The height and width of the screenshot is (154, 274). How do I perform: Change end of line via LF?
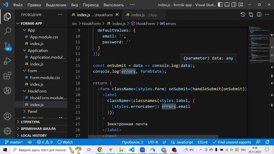click(164, 142)
